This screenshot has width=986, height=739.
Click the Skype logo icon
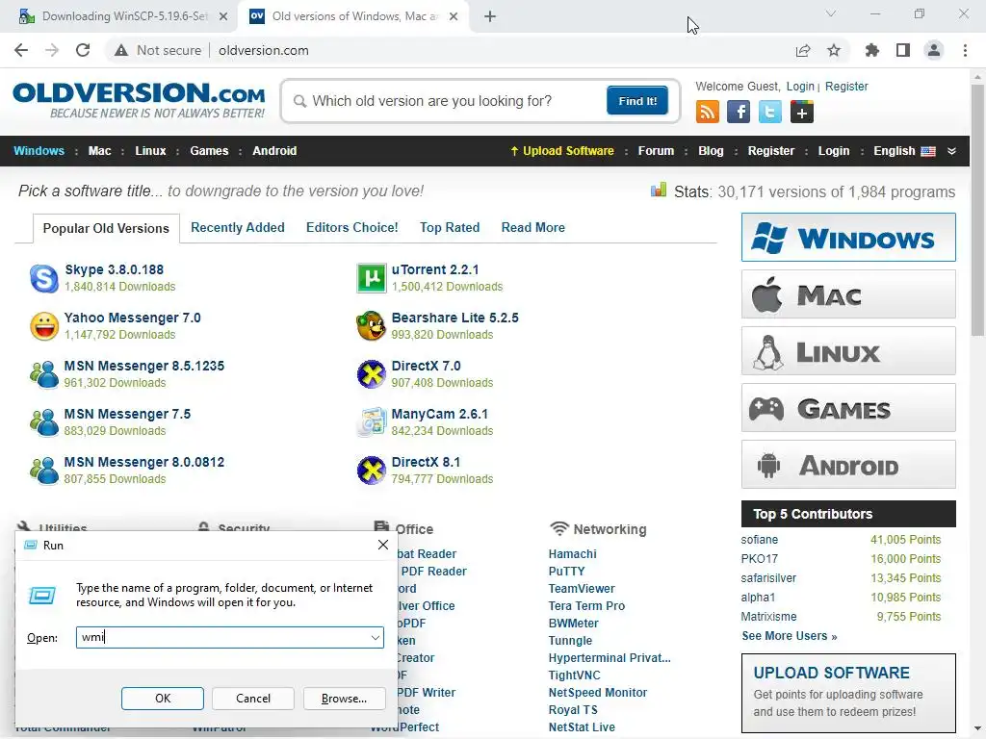(44, 278)
